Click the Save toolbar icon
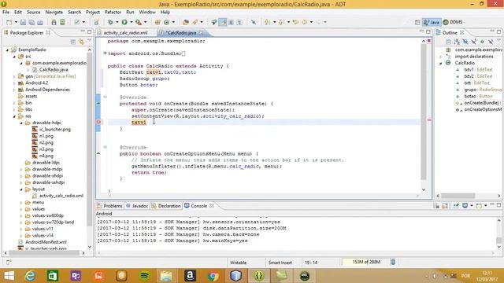This screenshot has width=504, height=283. (x=23, y=22)
